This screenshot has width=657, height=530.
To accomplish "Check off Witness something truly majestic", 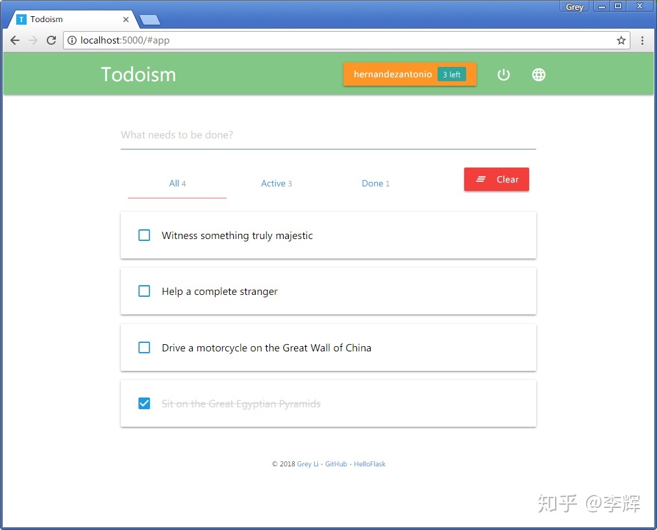I will click(144, 235).
